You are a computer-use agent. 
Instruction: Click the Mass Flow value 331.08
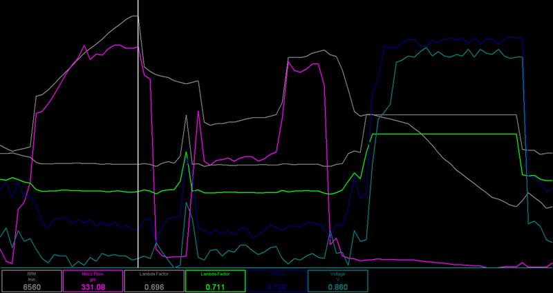point(92,285)
